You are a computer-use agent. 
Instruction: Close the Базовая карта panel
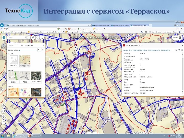click(43, 45)
